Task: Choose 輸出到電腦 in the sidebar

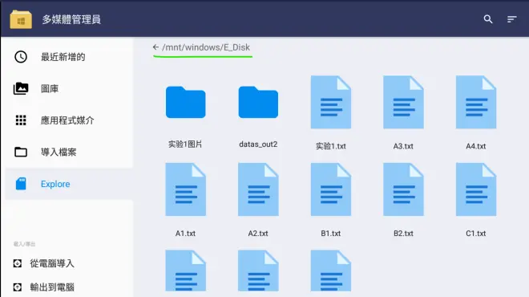Action: pyautogui.click(x=52, y=287)
